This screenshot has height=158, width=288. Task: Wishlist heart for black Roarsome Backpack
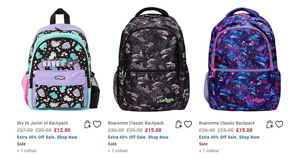tap(188, 124)
